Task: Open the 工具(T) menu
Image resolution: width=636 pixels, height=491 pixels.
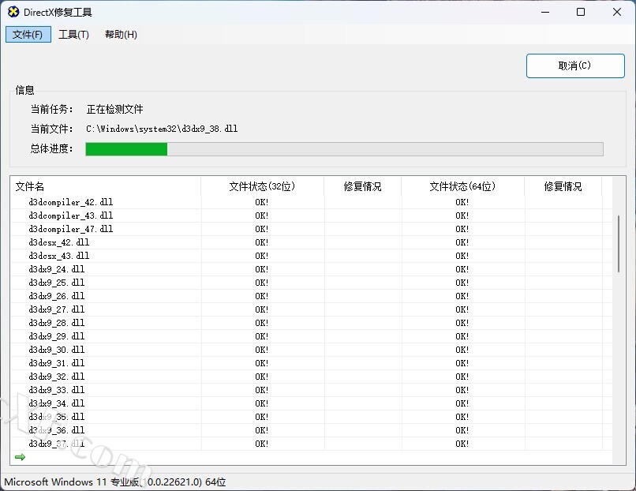Action: [x=74, y=35]
